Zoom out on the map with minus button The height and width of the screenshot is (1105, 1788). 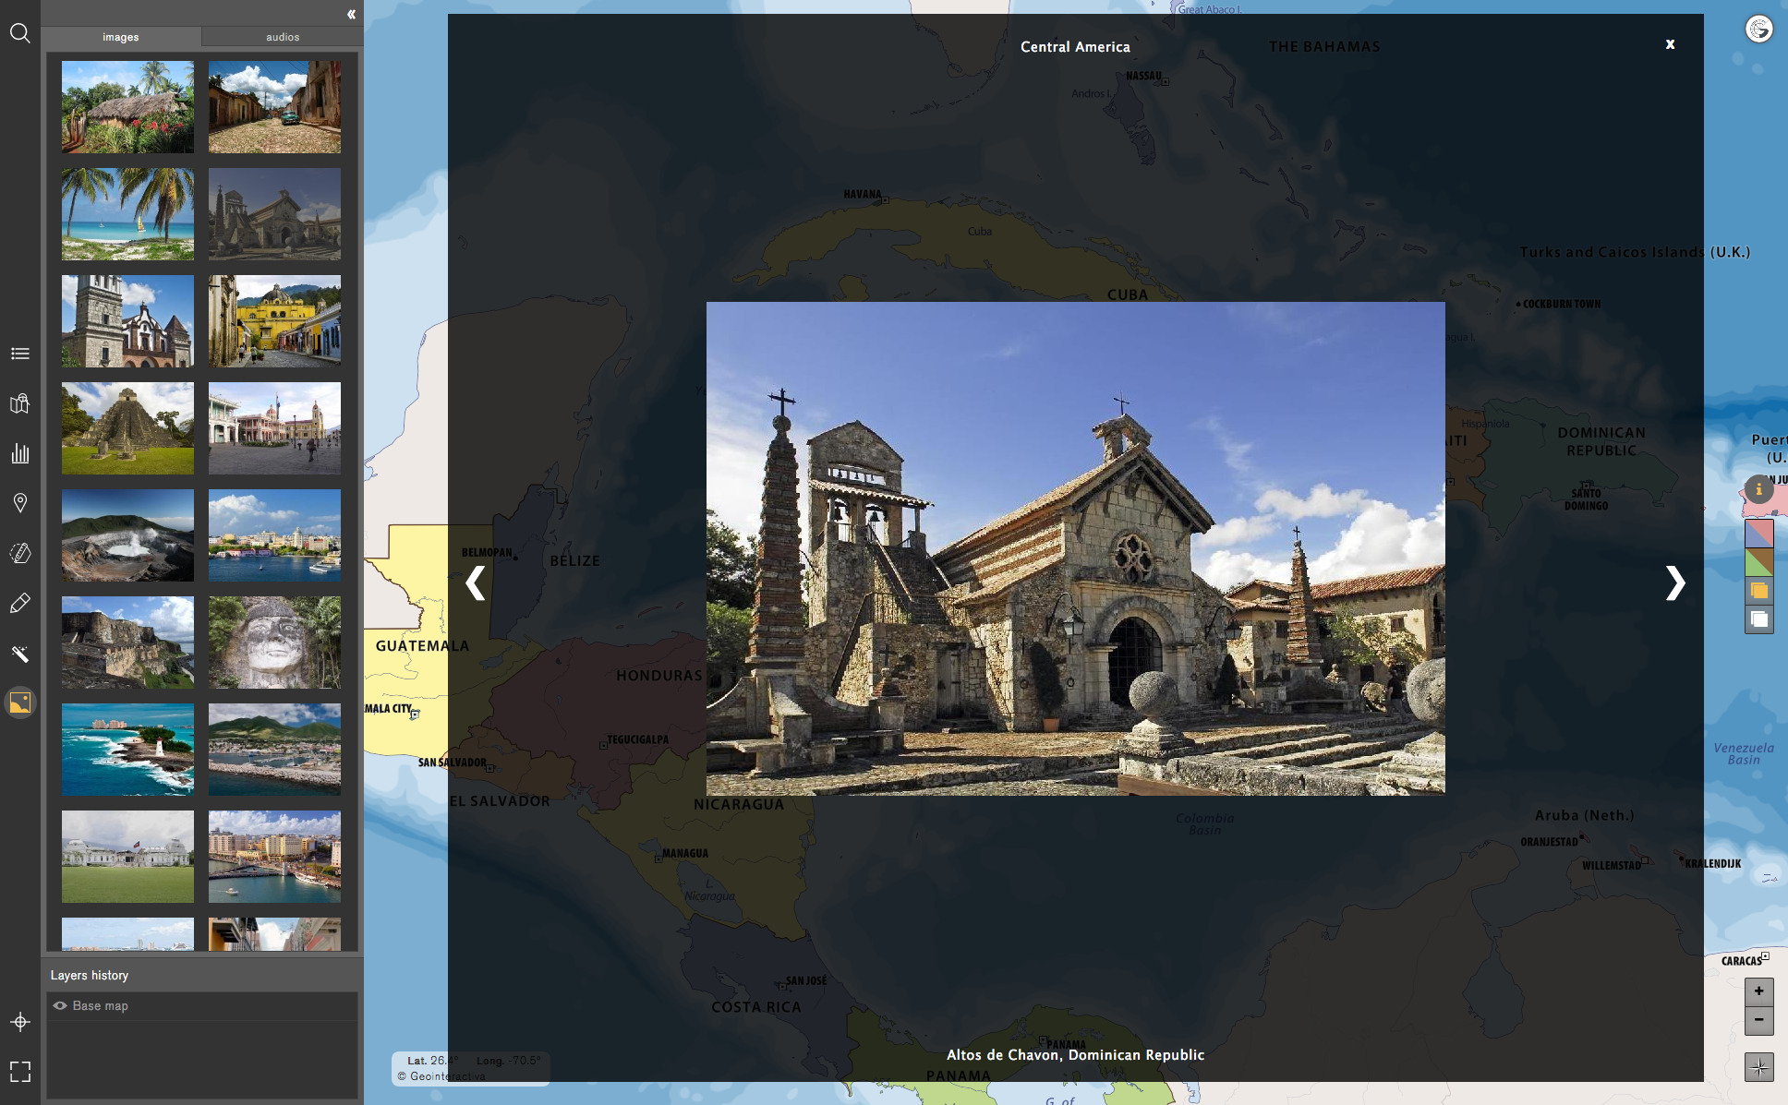(1758, 1020)
